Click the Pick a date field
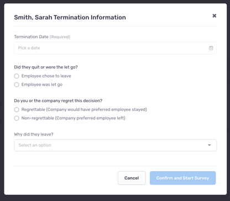The height and width of the screenshot is (201, 230). [x=116, y=48]
